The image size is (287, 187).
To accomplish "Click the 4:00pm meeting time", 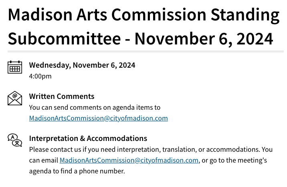I will click(40, 76).
